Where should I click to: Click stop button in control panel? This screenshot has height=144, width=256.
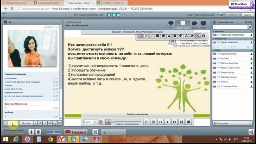click(x=188, y=122)
